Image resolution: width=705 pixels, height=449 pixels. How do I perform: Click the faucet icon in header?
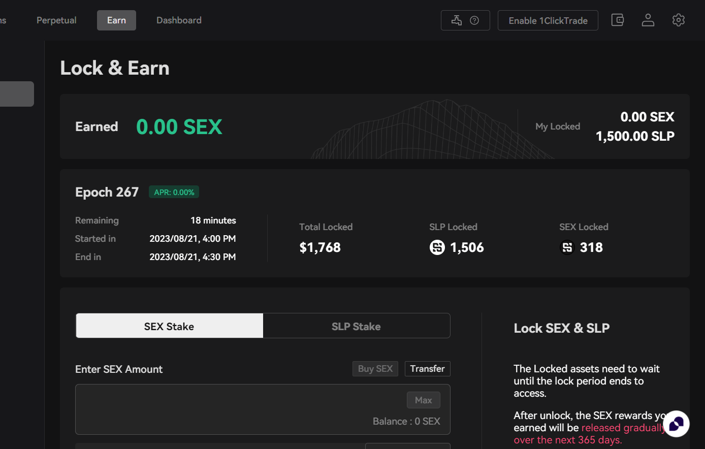point(457,20)
